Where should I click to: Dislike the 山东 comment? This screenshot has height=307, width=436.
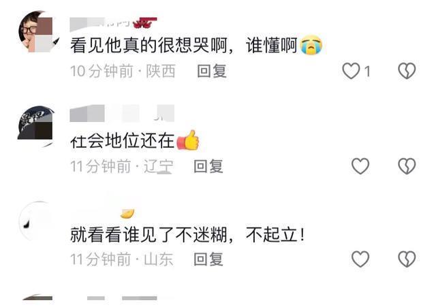(407, 259)
